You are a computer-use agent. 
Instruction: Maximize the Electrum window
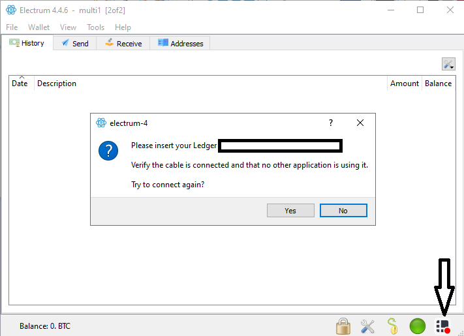tap(420, 10)
